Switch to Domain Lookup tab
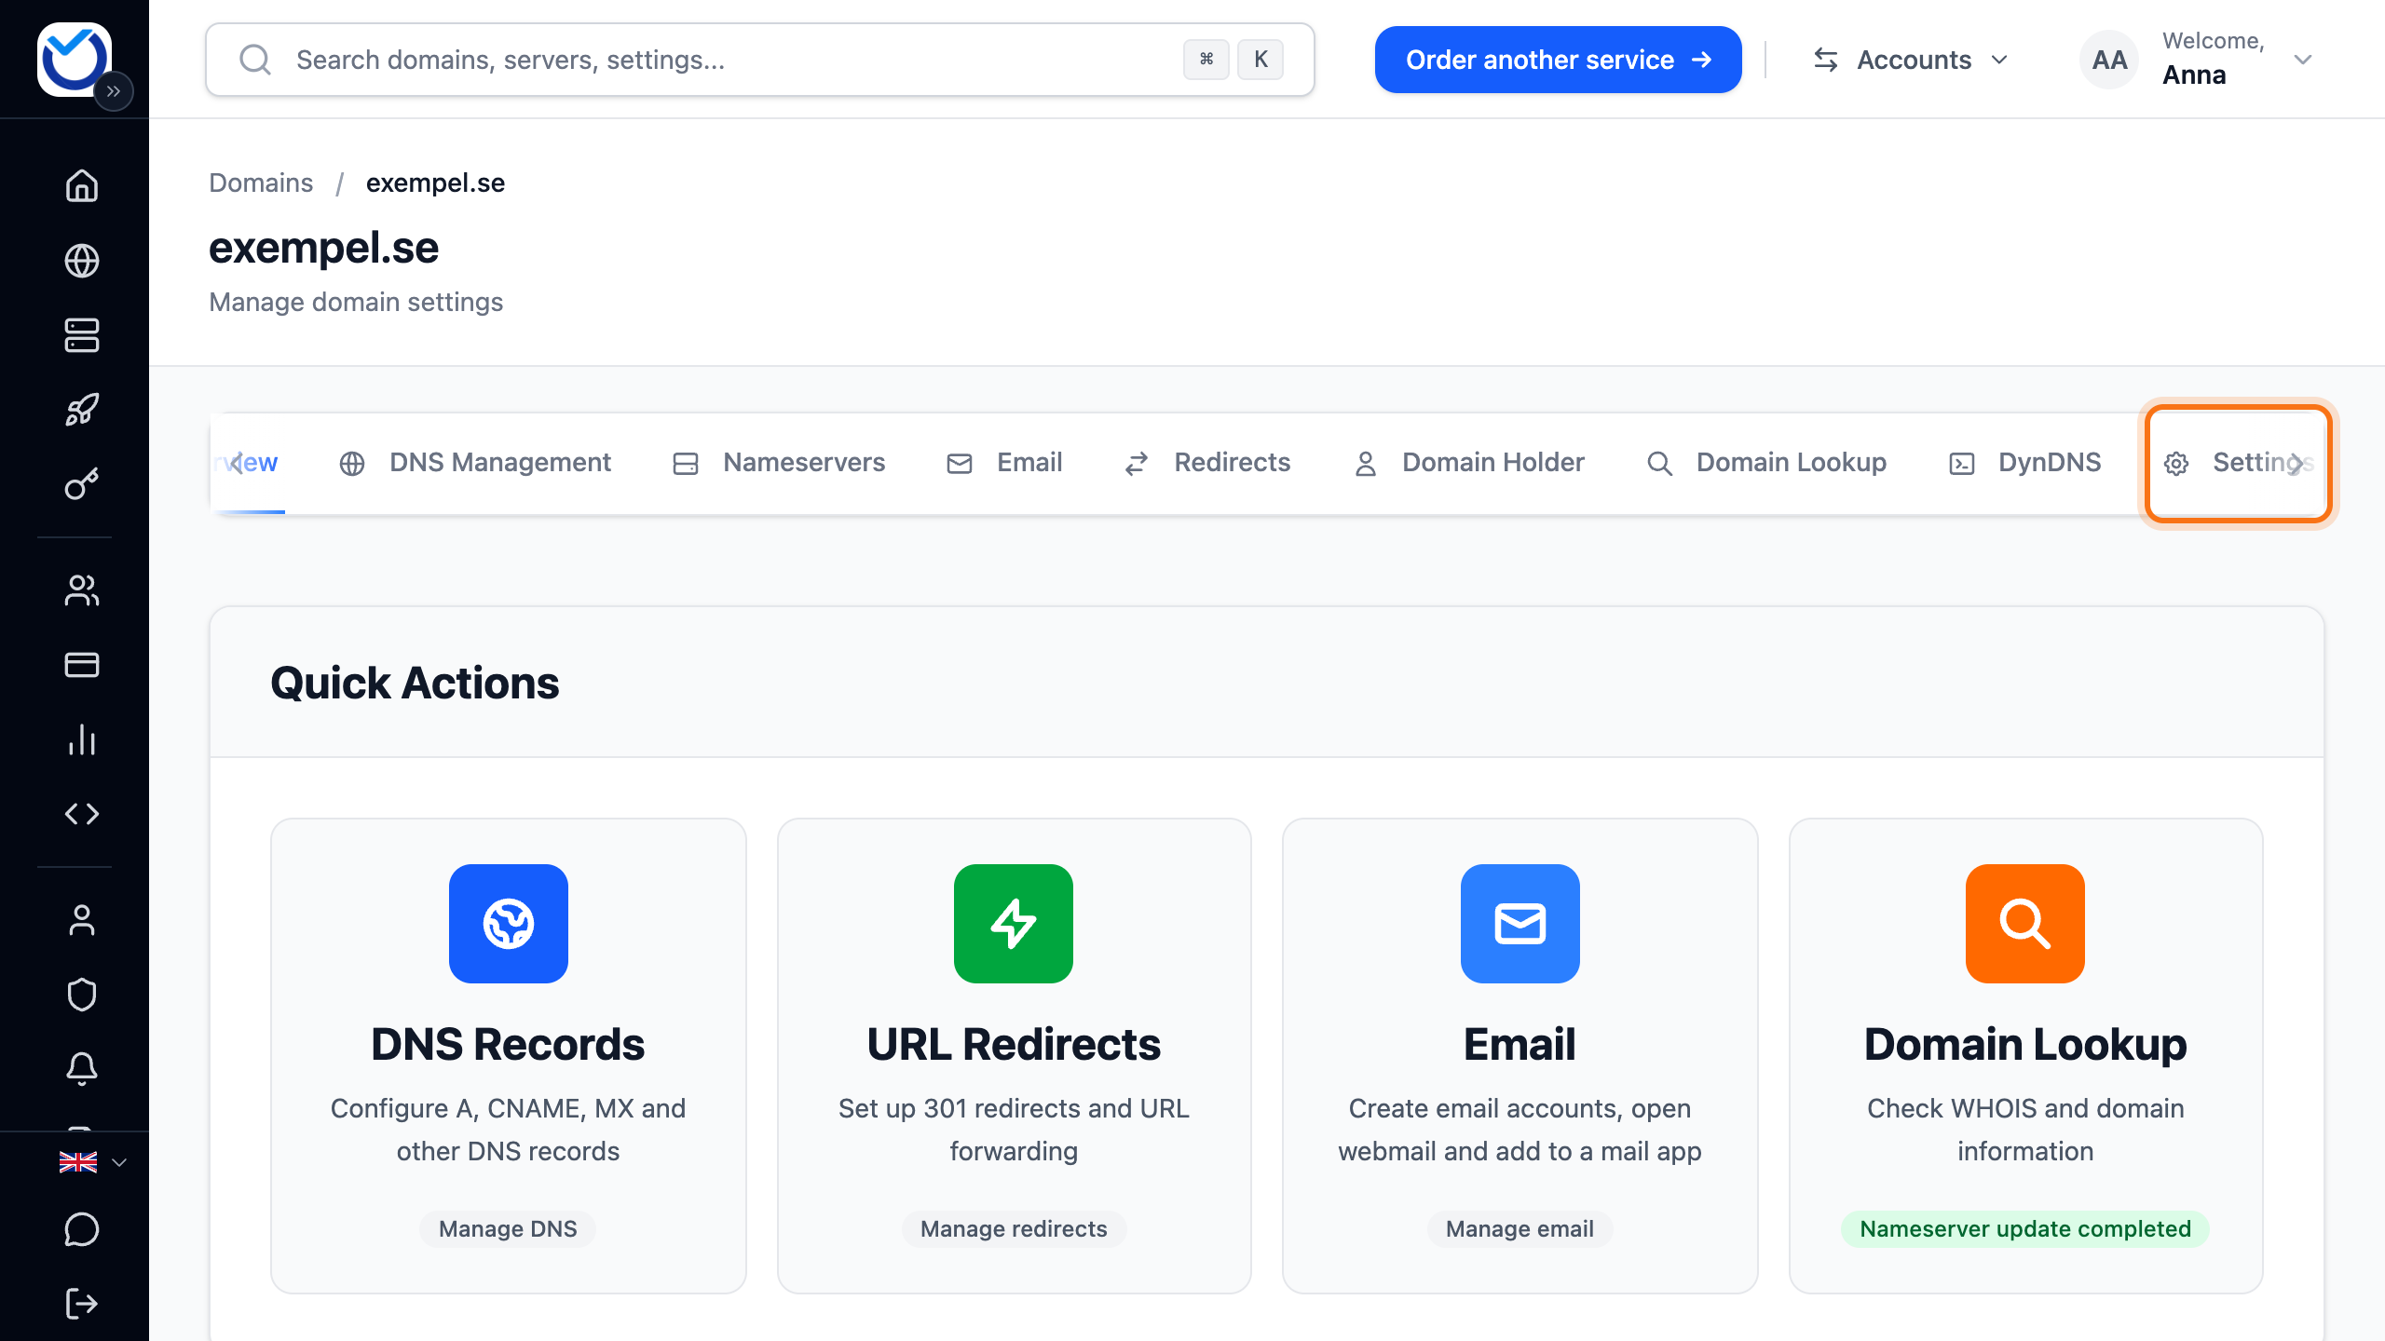 (1766, 463)
